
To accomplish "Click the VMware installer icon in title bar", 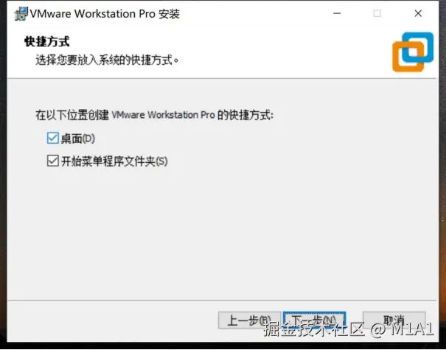I will pyautogui.click(x=21, y=14).
